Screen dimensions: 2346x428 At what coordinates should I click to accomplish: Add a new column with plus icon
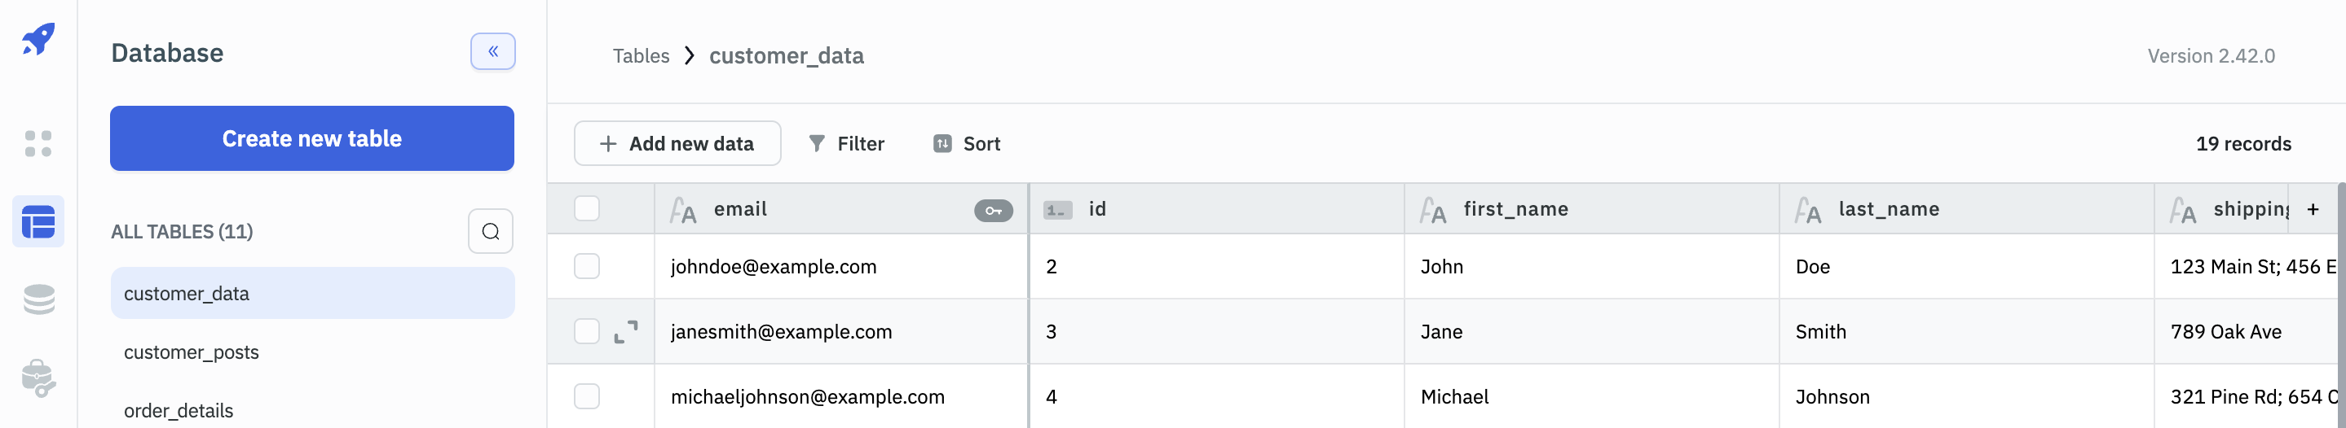pos(2313,210)
